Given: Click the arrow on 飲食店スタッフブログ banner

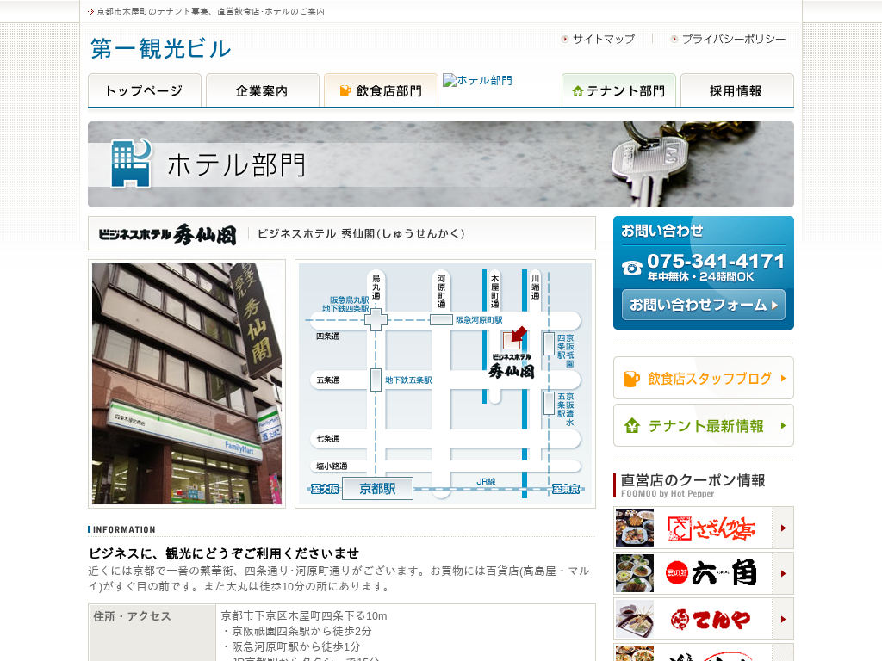Looking at the screenshot, I should coord(783,379).
